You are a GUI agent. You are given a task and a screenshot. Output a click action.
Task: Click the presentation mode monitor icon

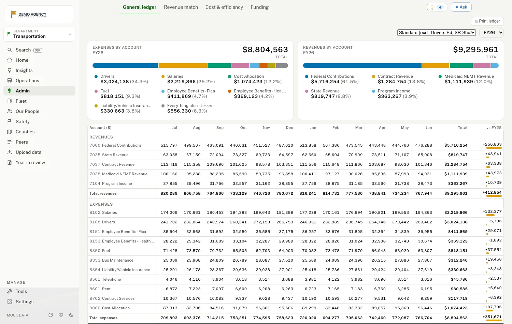tap(61, 315)
